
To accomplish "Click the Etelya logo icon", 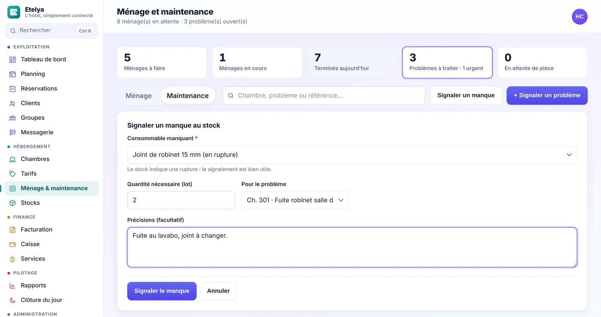I will pos(14,12).
